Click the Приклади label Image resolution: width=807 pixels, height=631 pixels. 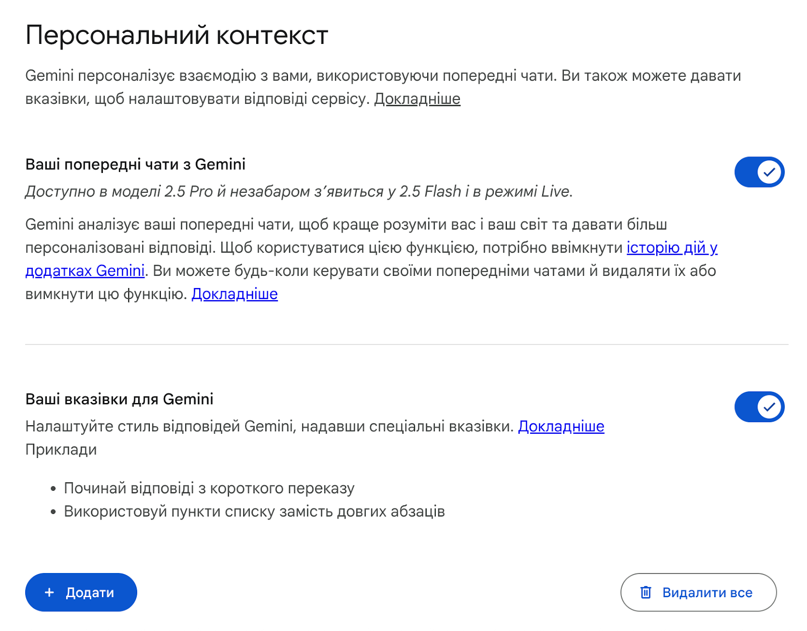point(61,449)
